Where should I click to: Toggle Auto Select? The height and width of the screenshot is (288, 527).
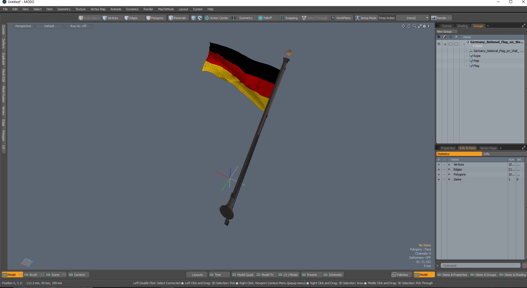[x=89, y=18]
